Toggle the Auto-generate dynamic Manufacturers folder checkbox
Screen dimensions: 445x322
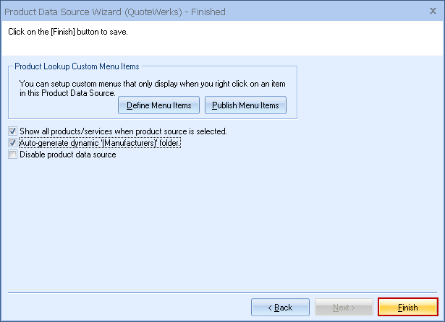point(12,143)
